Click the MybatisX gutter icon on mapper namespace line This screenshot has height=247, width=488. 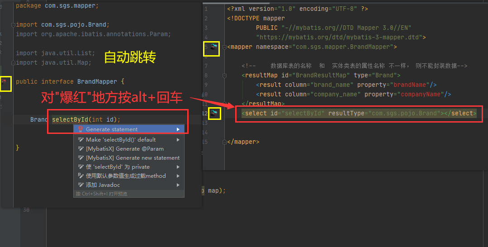click(x=214, y=47)
